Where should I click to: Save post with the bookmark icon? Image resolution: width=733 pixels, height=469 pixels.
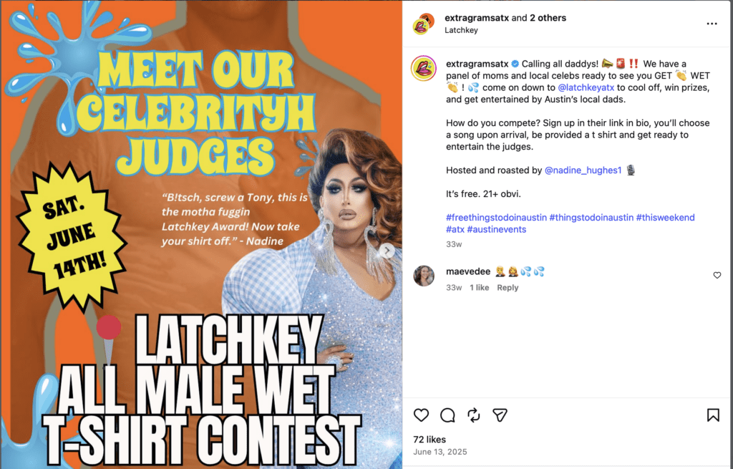713,415
